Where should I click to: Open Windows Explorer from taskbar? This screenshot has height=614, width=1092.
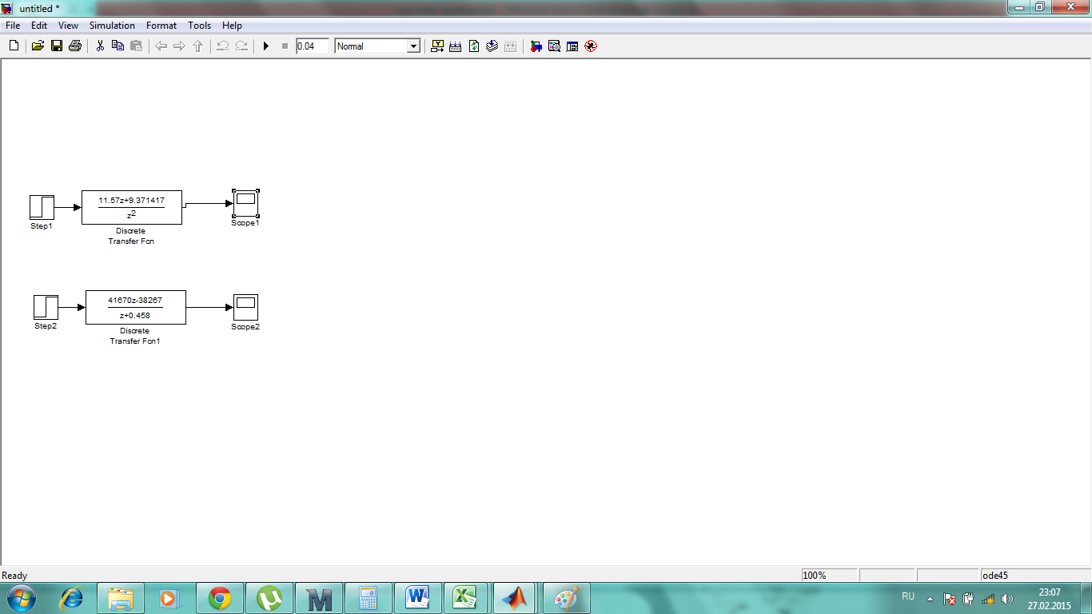tap(121, 598)
